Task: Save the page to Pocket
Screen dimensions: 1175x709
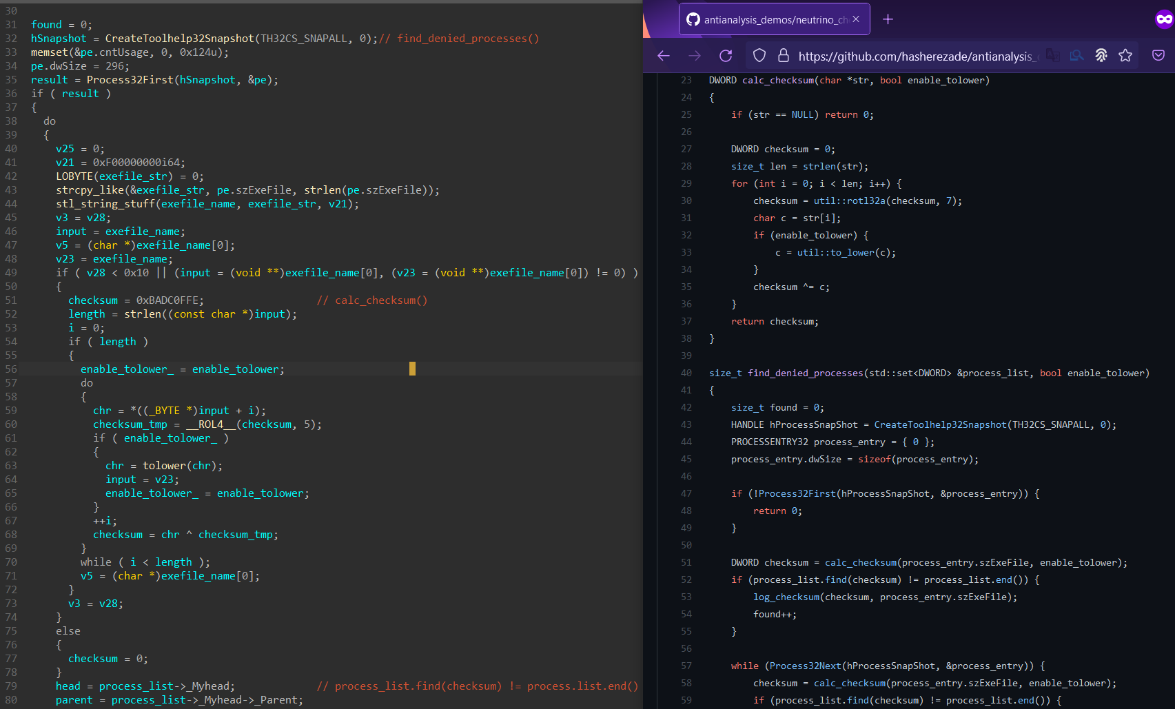Action: coord(1158,56)
